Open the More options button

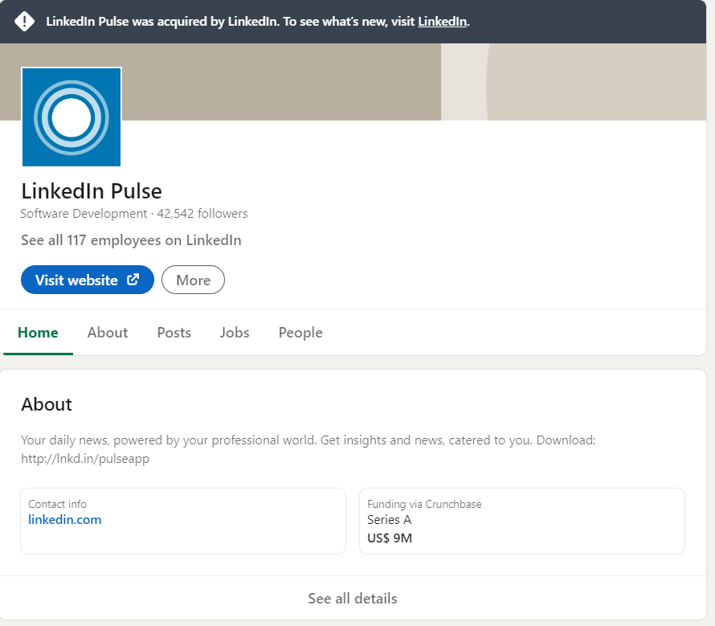click(x=193, y=280)
